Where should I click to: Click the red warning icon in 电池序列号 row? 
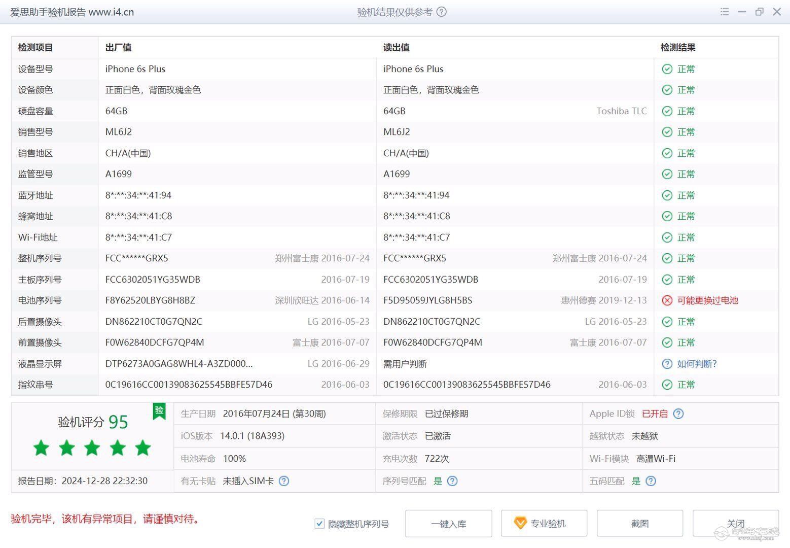pyautogui.click(x=667, y=300)
